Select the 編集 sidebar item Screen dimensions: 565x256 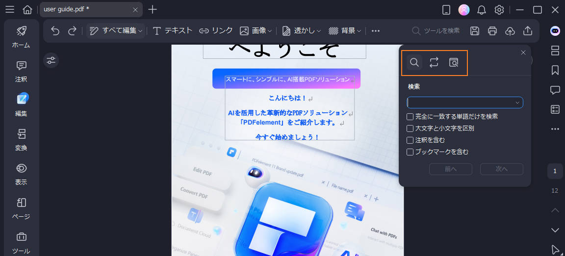pos(21,105)
